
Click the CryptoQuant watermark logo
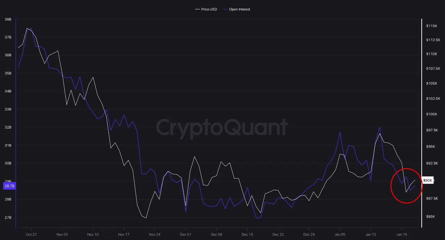pos(222,127)
